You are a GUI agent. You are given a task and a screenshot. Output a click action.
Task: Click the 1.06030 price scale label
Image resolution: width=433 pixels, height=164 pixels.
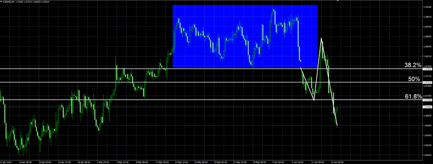pyautogui.click(x=427, y=155)
